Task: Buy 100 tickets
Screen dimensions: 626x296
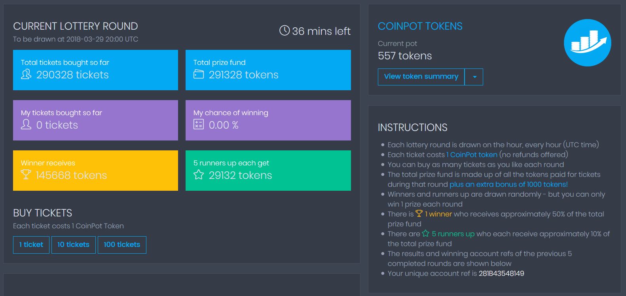Action: point(122,245)
